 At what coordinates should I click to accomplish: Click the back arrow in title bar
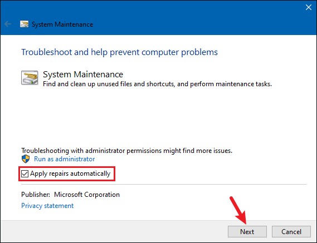point(8,24)
